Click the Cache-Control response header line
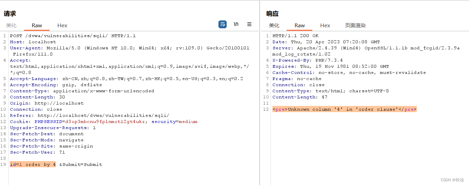Image resolution: width=469 pixels, height=185 pixels. tap(349, 73)
